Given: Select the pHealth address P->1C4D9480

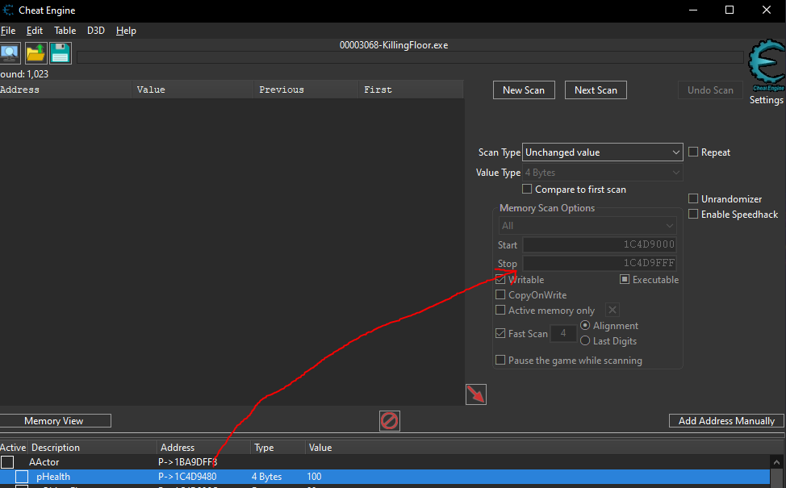Looking at the screenshot, I should 187,477.
